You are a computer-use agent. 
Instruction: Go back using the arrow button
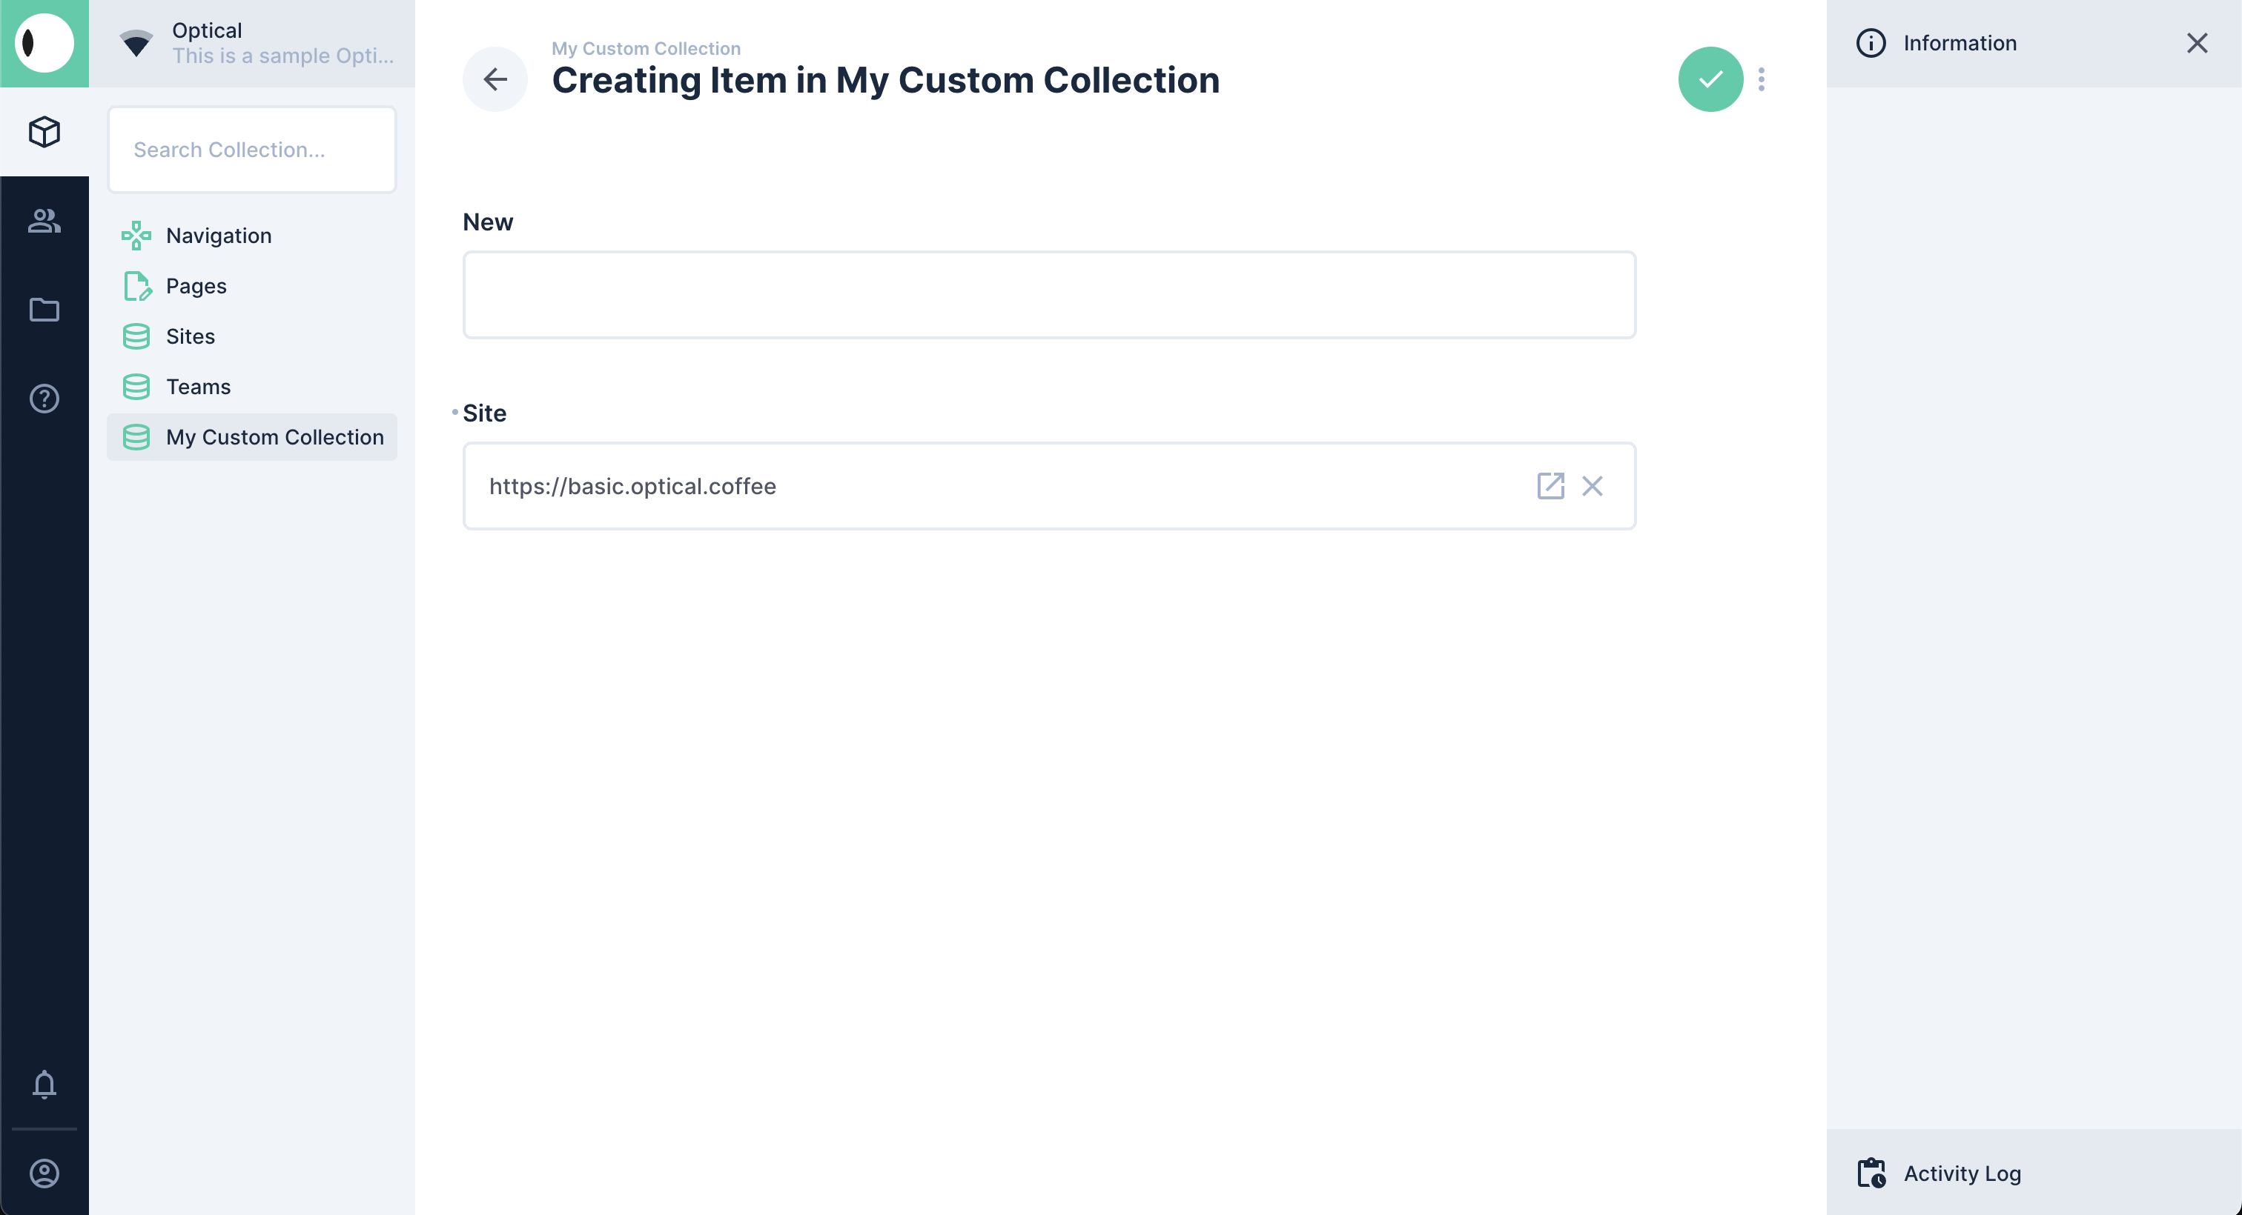(x=495, y=79)
